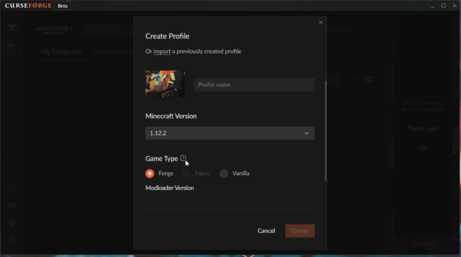Open the Minecraft Version dropdown
This screenshot has height=257, width=461.
pyautogui.click(x=230, y=133)
